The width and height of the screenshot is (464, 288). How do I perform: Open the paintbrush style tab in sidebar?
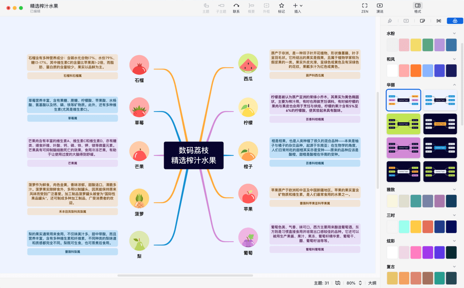click(390, 21)
